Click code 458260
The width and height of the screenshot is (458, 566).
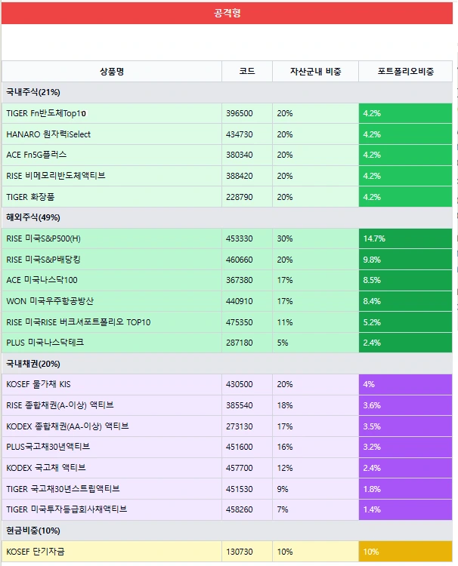coord(240,509)
